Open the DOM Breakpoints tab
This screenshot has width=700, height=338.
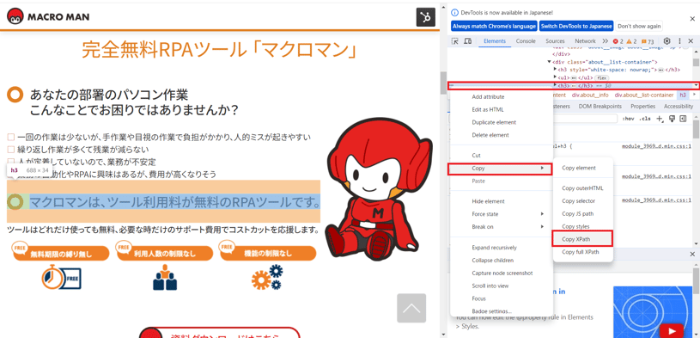[600, 107]
